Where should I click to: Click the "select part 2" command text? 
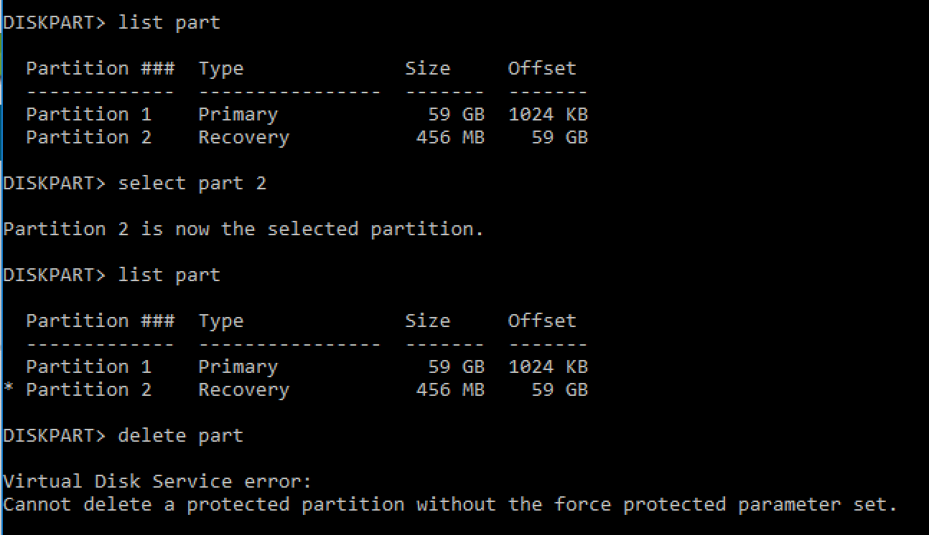(x=192, y=184)
